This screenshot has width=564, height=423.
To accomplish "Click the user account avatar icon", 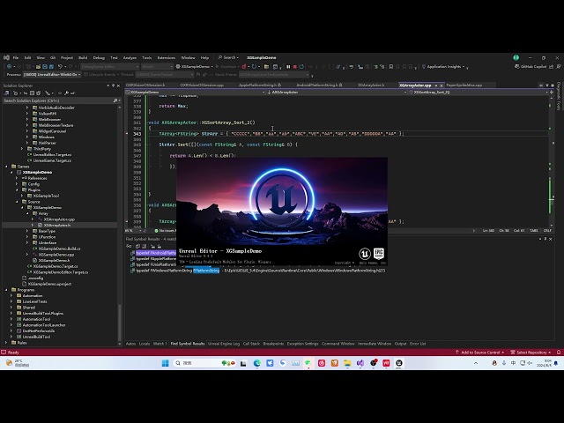I will (x=516, y=57).
